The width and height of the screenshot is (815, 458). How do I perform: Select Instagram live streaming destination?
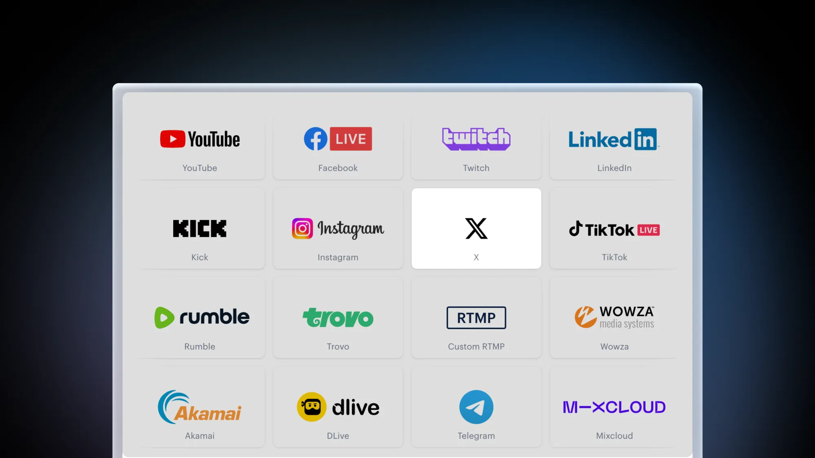pos(337,228)
